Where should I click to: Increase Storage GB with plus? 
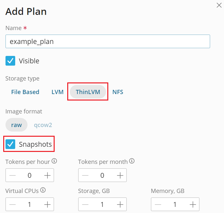[120, 204]
